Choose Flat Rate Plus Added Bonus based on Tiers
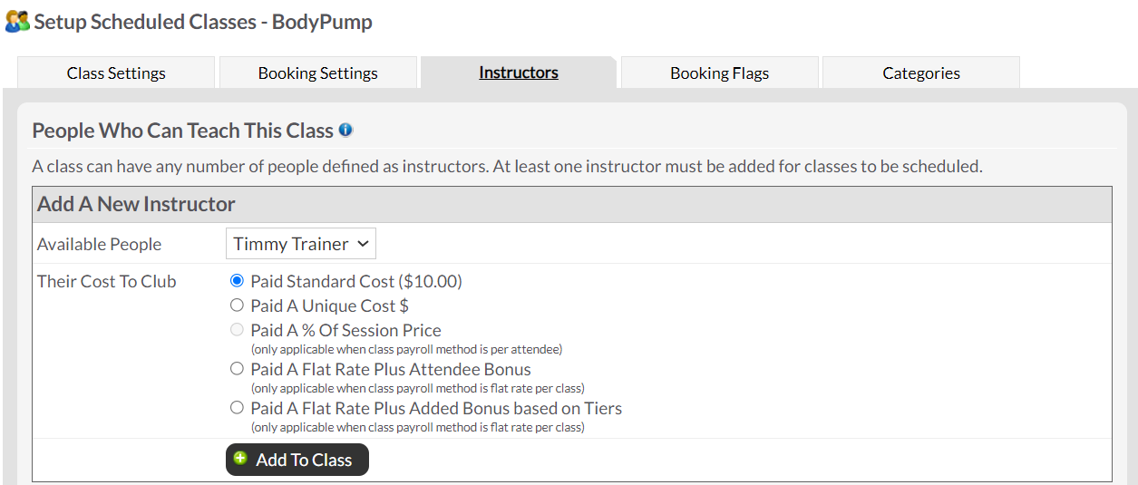The height and width of the screenshot is (485, 1138). click(x=238, y=408)
